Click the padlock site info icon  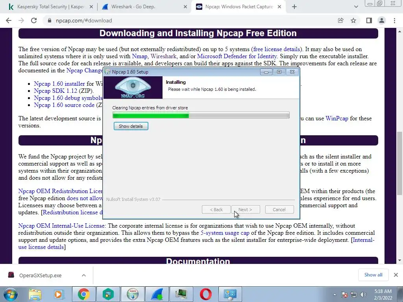(50, 20)
